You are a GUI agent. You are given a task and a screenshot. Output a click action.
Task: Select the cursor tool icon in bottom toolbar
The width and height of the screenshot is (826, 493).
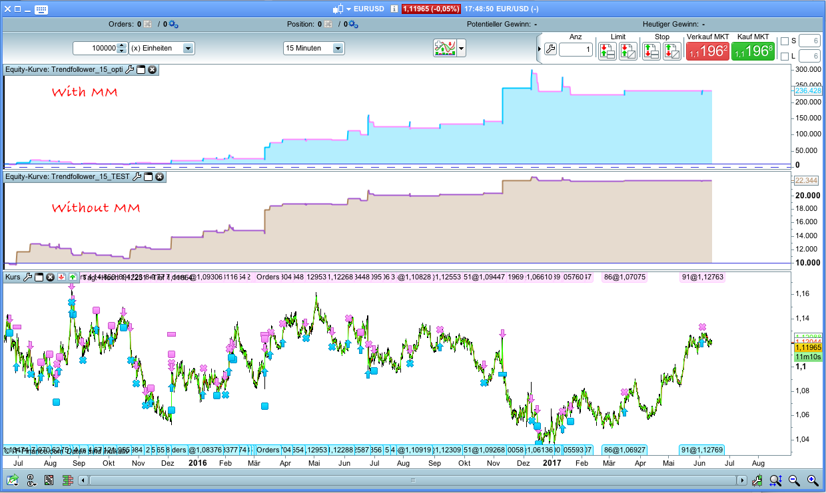(31, 480)
